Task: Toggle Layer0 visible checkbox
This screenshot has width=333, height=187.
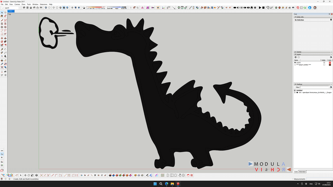Action: tap(324, 62)
